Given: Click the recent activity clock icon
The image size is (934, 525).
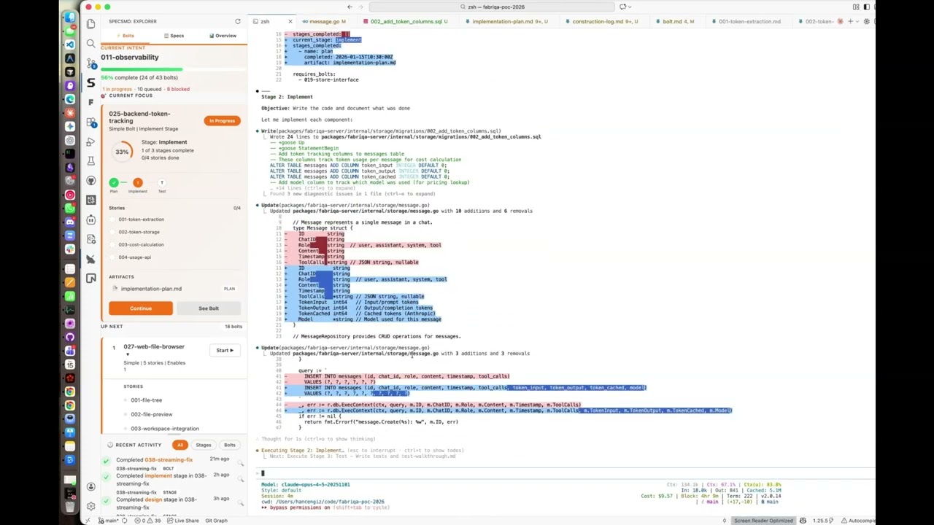Looking at the screenshot, I should (110, 445).
